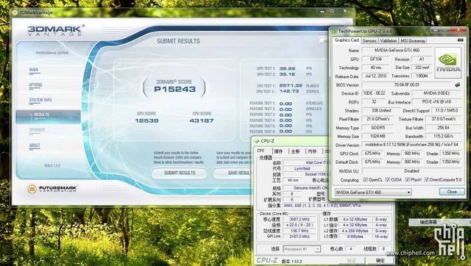This screenshot has width=471, height=266.
Task: Click the Close button in GPU-Z
Action: tap(451, 192)
